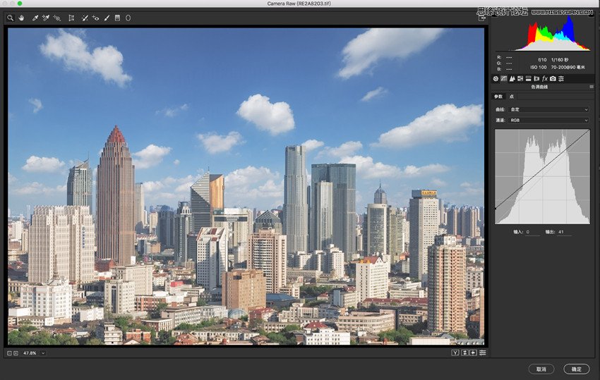
Task: Select the Color Sampler tool
Action: 46,18
